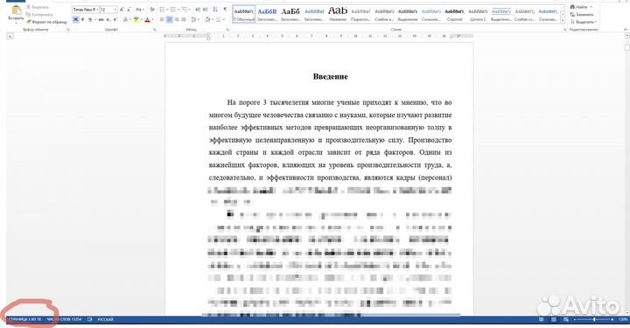Align text right
Image resolution: width=630 pixels, height=328 pixels.
point(177,19)
